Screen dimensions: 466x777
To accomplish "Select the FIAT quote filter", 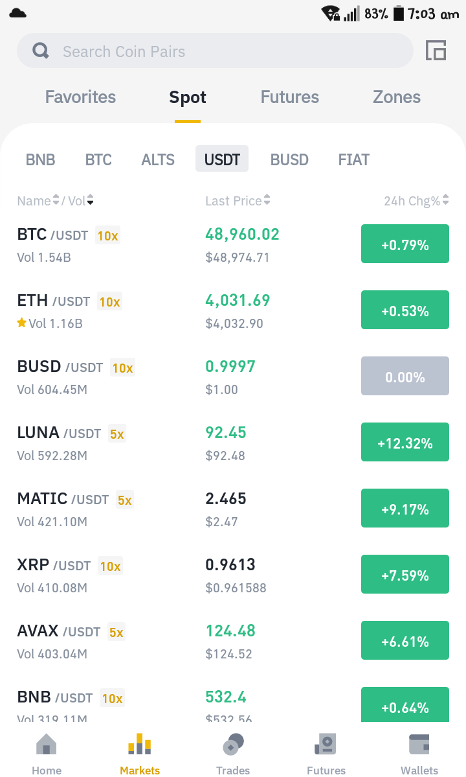I will (x=353, y=159).
